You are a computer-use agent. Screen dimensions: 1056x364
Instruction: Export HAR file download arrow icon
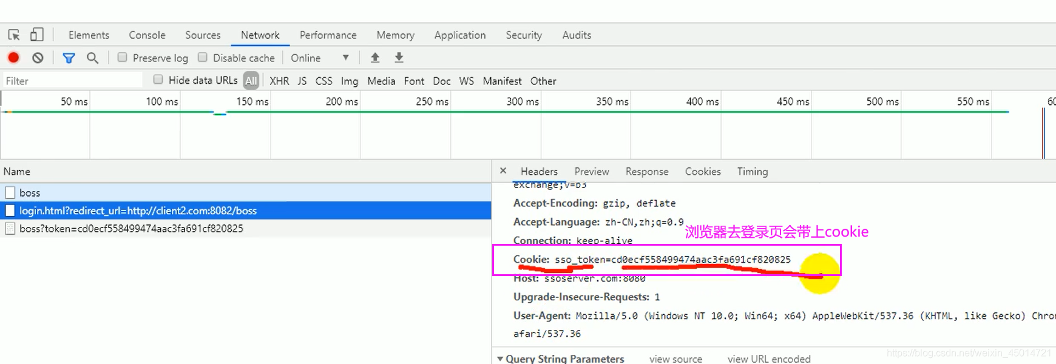click(399, 58)
